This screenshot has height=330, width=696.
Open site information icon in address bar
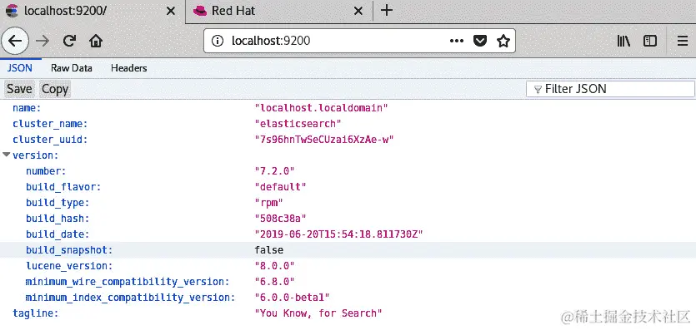[x=217, y=41]
